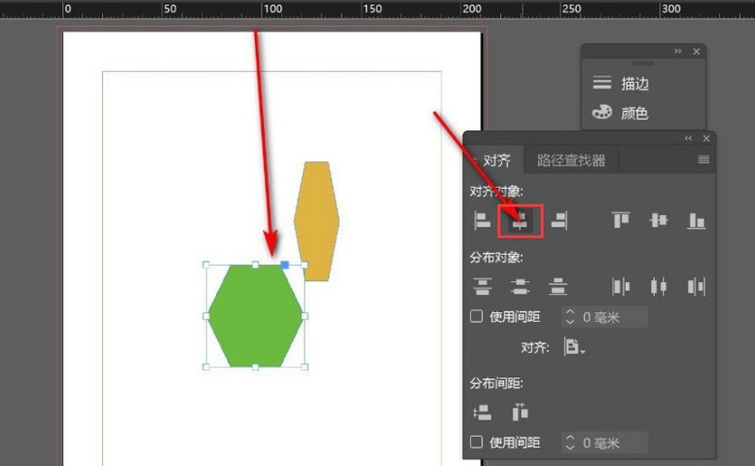Distribute objects by horizontal centers
755x466 pixels.
tap(658, 286)
